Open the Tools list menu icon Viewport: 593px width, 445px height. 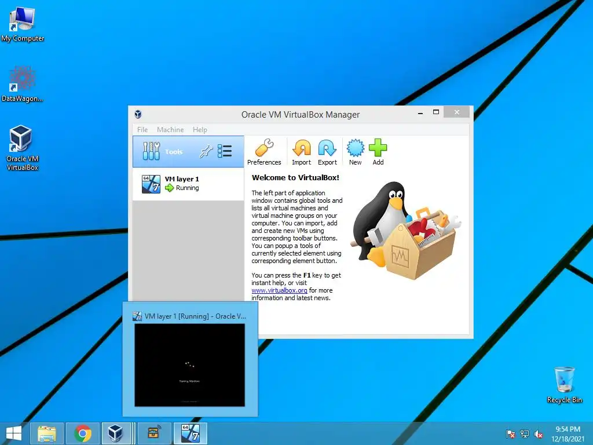[225, 151]
